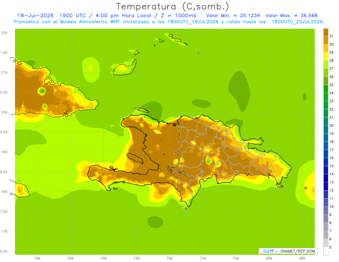Click the orange legend swatch between 30 and 31
Image resolution: width=339 pixels, height=262 pixels.
pos(326,40)
